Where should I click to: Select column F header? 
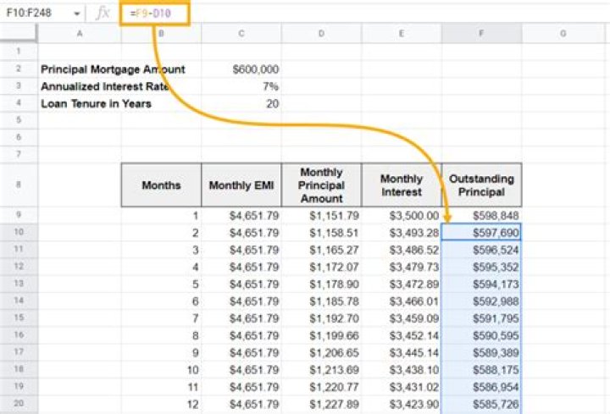pyautogui.click(x=481, y=33)
